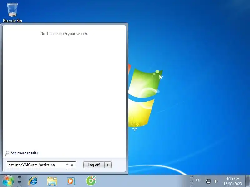Click the Log off button

point(94,165)
